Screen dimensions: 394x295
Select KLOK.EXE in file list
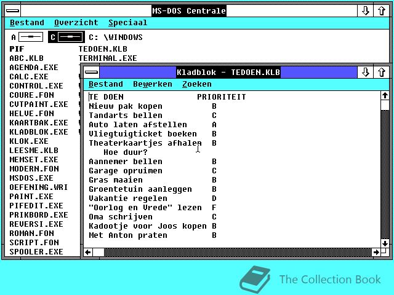(x=29, y=141)
